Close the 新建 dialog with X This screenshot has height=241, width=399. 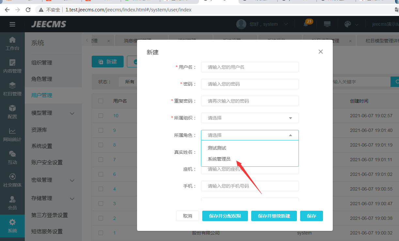tap(320, 51)
